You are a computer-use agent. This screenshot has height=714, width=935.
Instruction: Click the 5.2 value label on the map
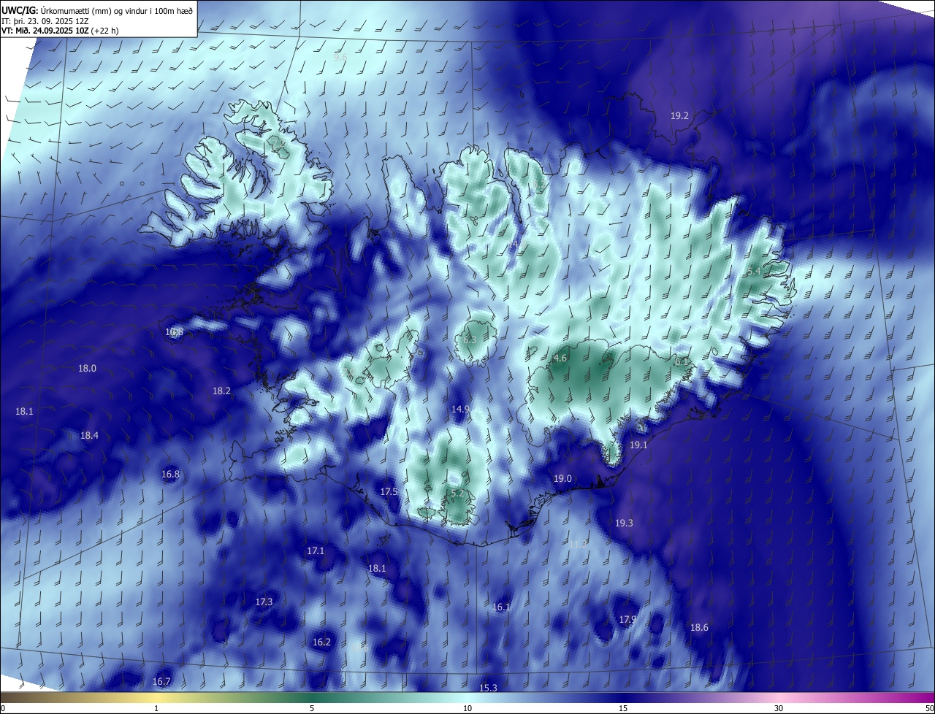457,494
